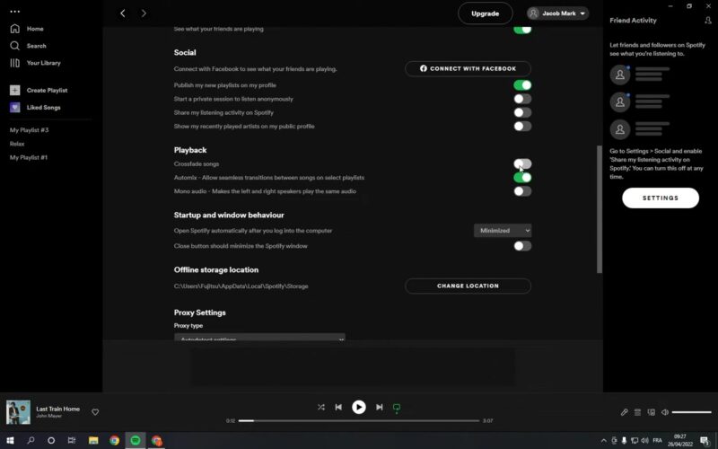Open Your Library

[x=35, y=63]
